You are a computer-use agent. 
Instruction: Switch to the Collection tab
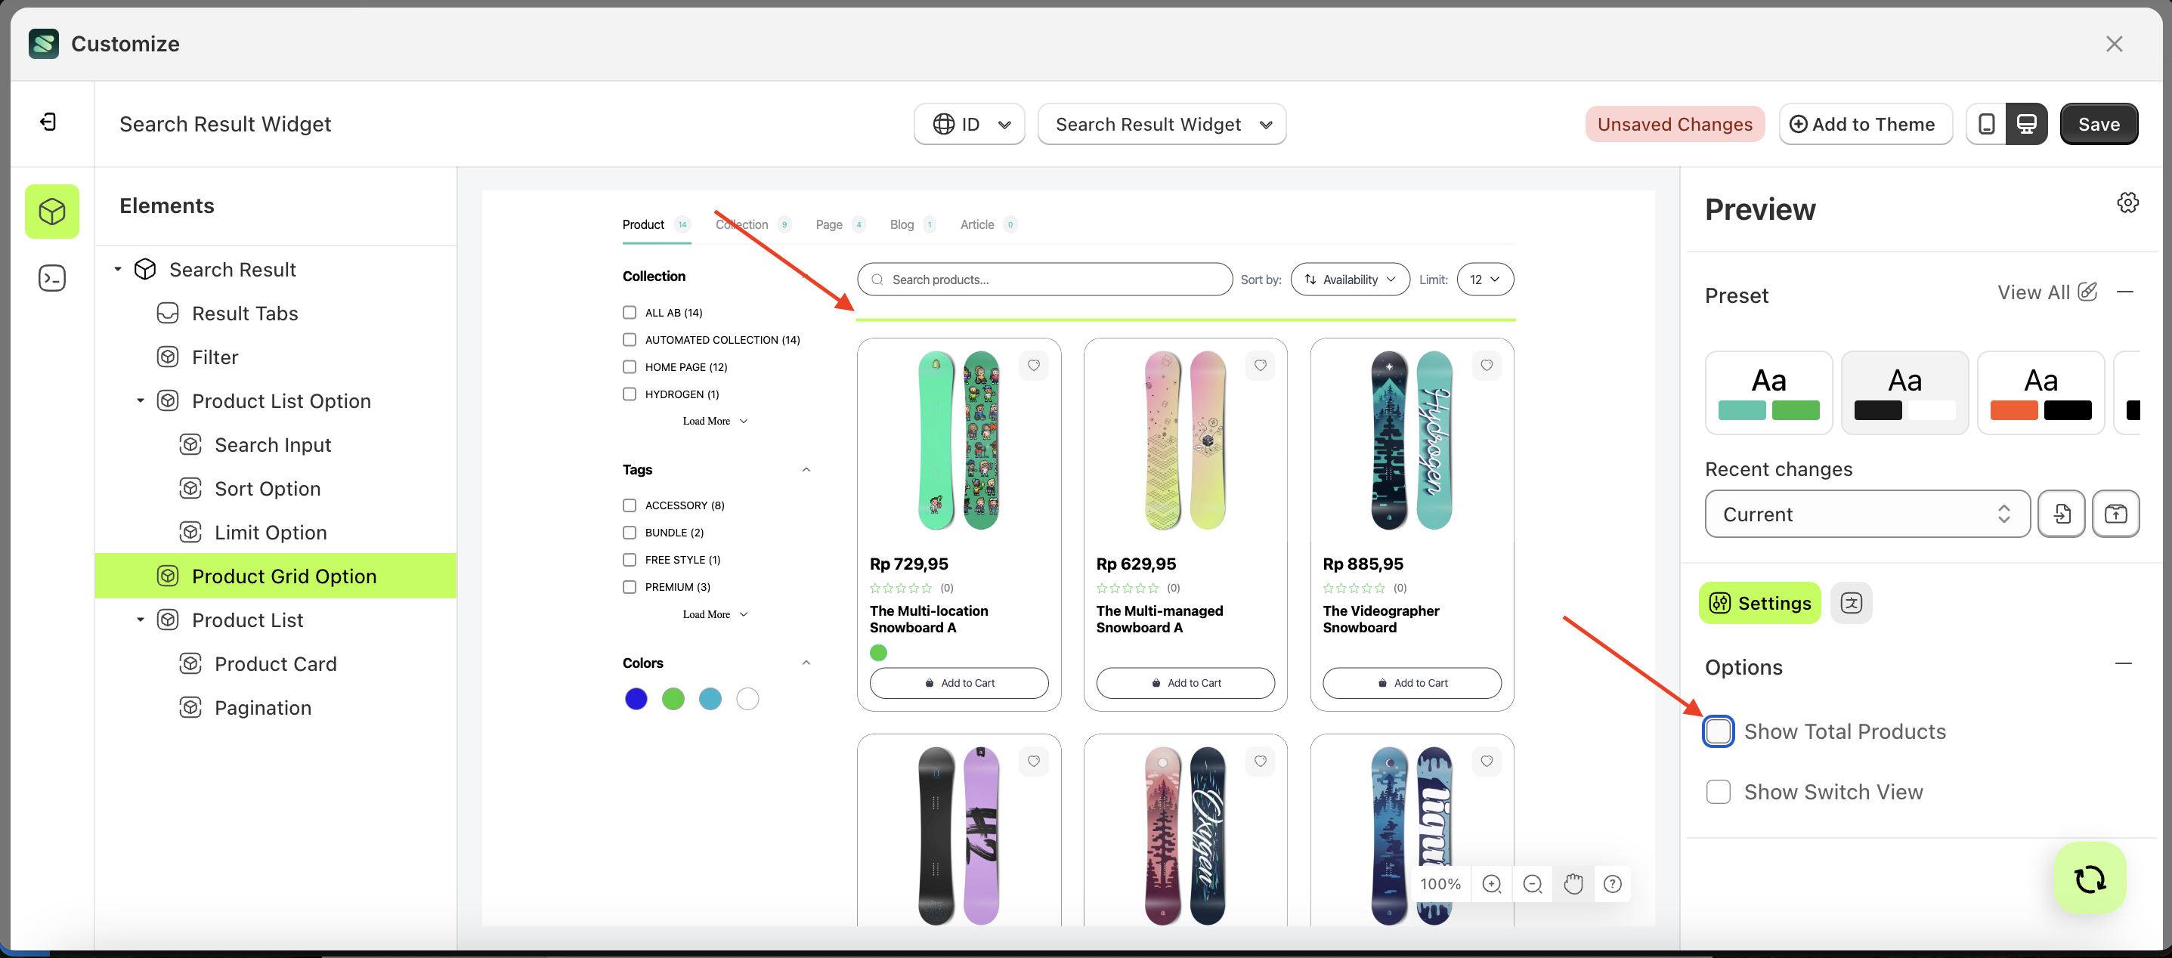coord(742,224)
